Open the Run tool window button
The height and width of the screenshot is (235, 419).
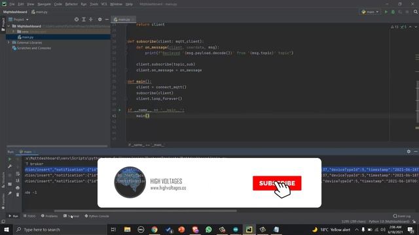click(x=13, y=216)
